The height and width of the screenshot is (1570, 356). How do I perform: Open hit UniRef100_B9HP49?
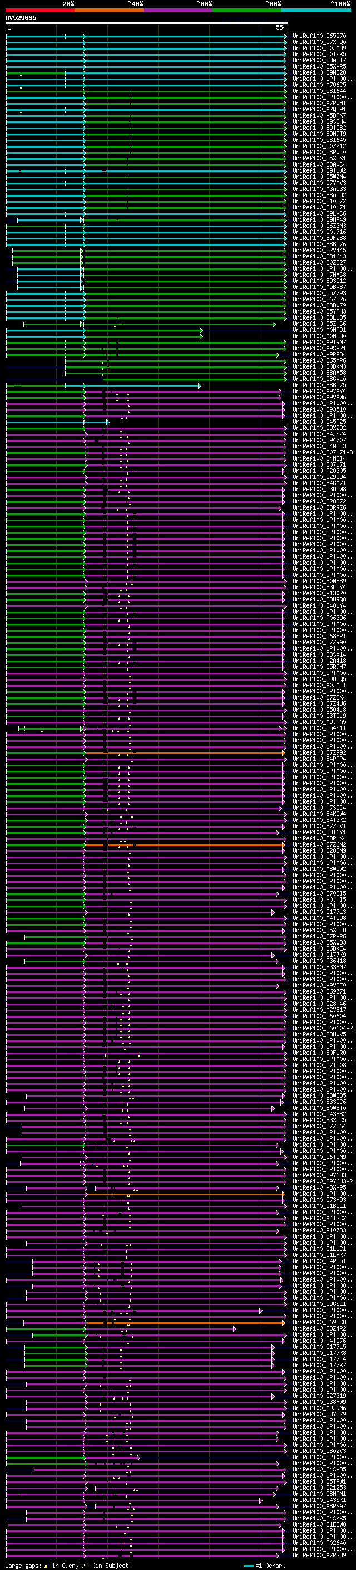coord(319,219)
